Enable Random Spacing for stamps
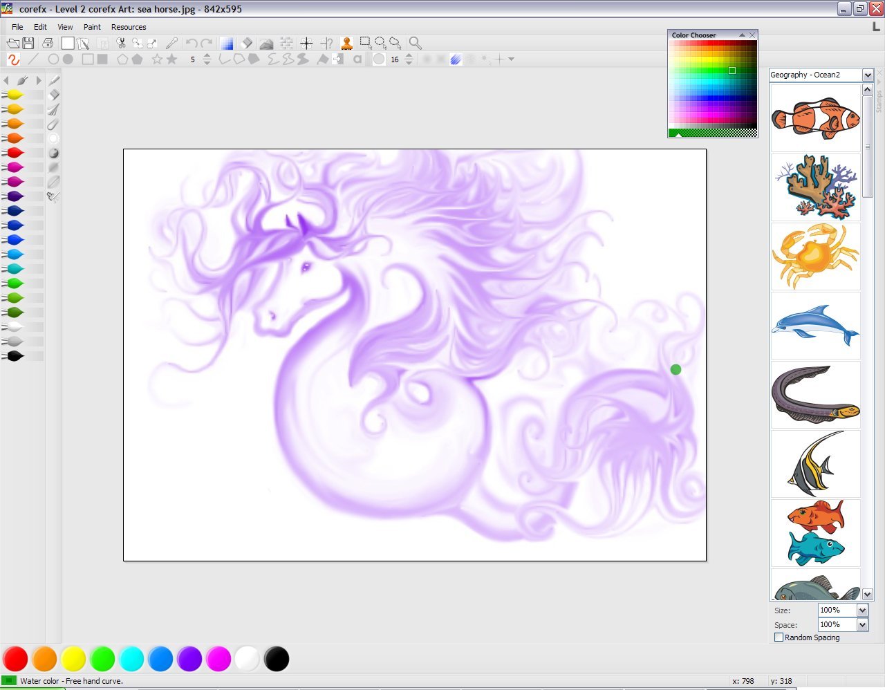 (778, 637)
